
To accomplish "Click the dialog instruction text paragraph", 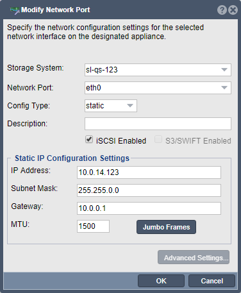I will (x=105, y=32).
